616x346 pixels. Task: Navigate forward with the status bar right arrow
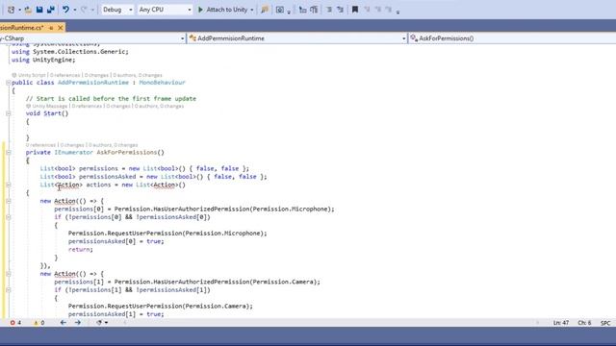[78, 323]
